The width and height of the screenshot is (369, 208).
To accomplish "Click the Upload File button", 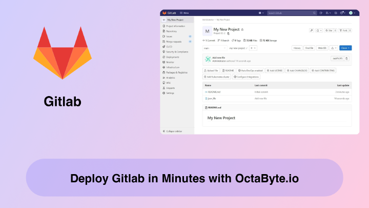I will coord(211,70).
